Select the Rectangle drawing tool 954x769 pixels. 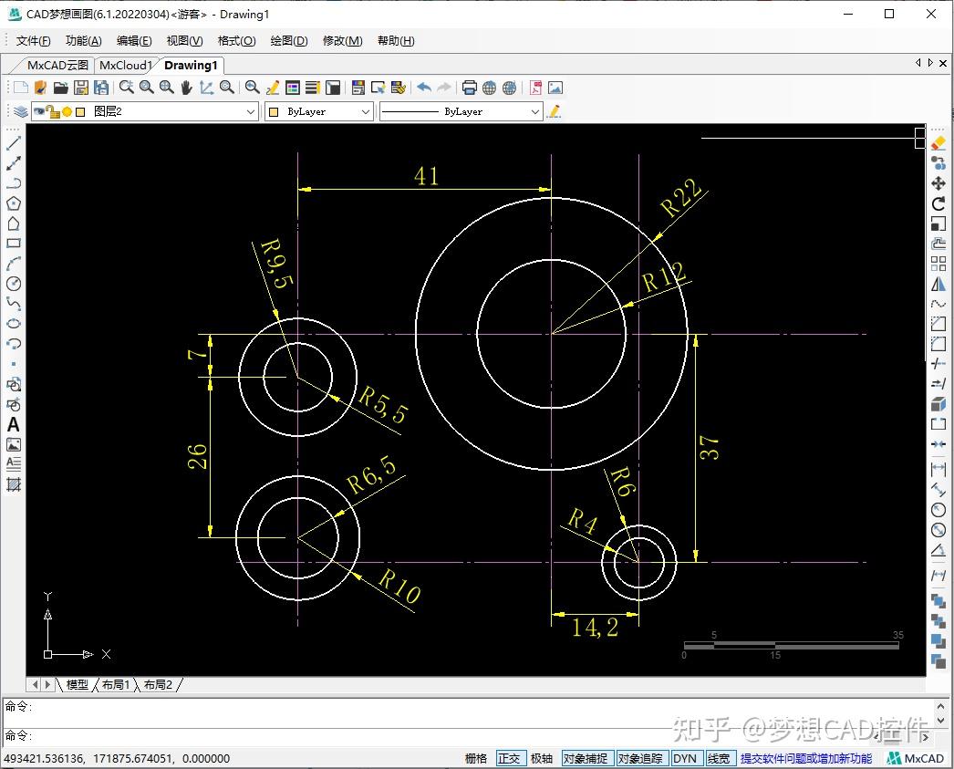coord(14,244)
